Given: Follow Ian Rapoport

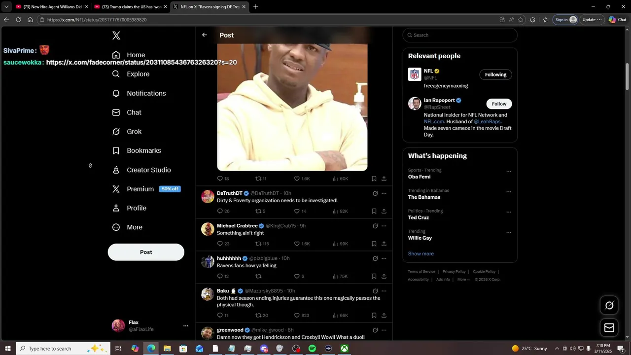Looking at the screenshot, I should coord(499,104).
